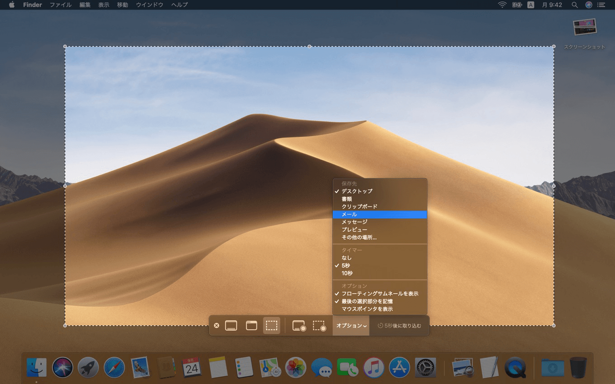This screenshot has width=615, height=384.
Task: Select メール as the save destination
Action: click(x=349, y=215)
